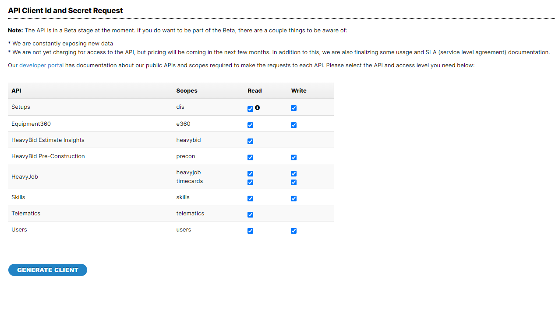
Task: Open the developer portal link
Action: 41,65
